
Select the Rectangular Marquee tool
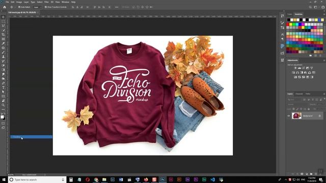pyautogui.click(x=3, y=21)
